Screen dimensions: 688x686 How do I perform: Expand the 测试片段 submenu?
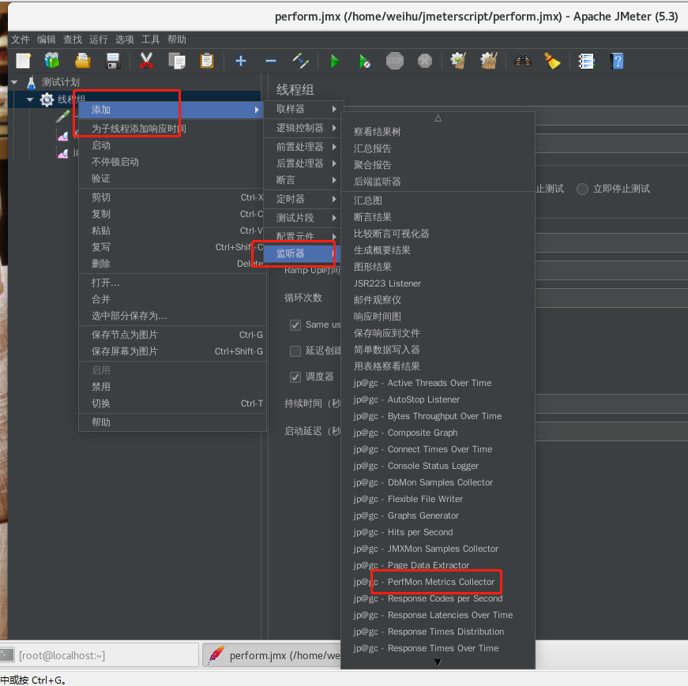pyautogui.click(x=303, y=218)
